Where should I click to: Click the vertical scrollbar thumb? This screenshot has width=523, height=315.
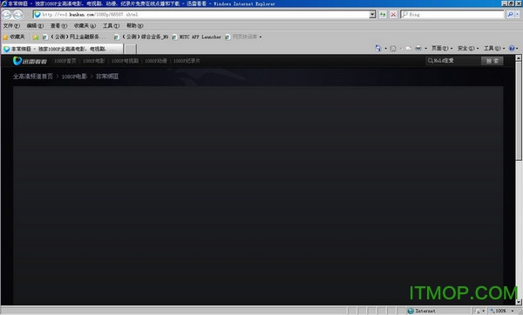[519, 111]
